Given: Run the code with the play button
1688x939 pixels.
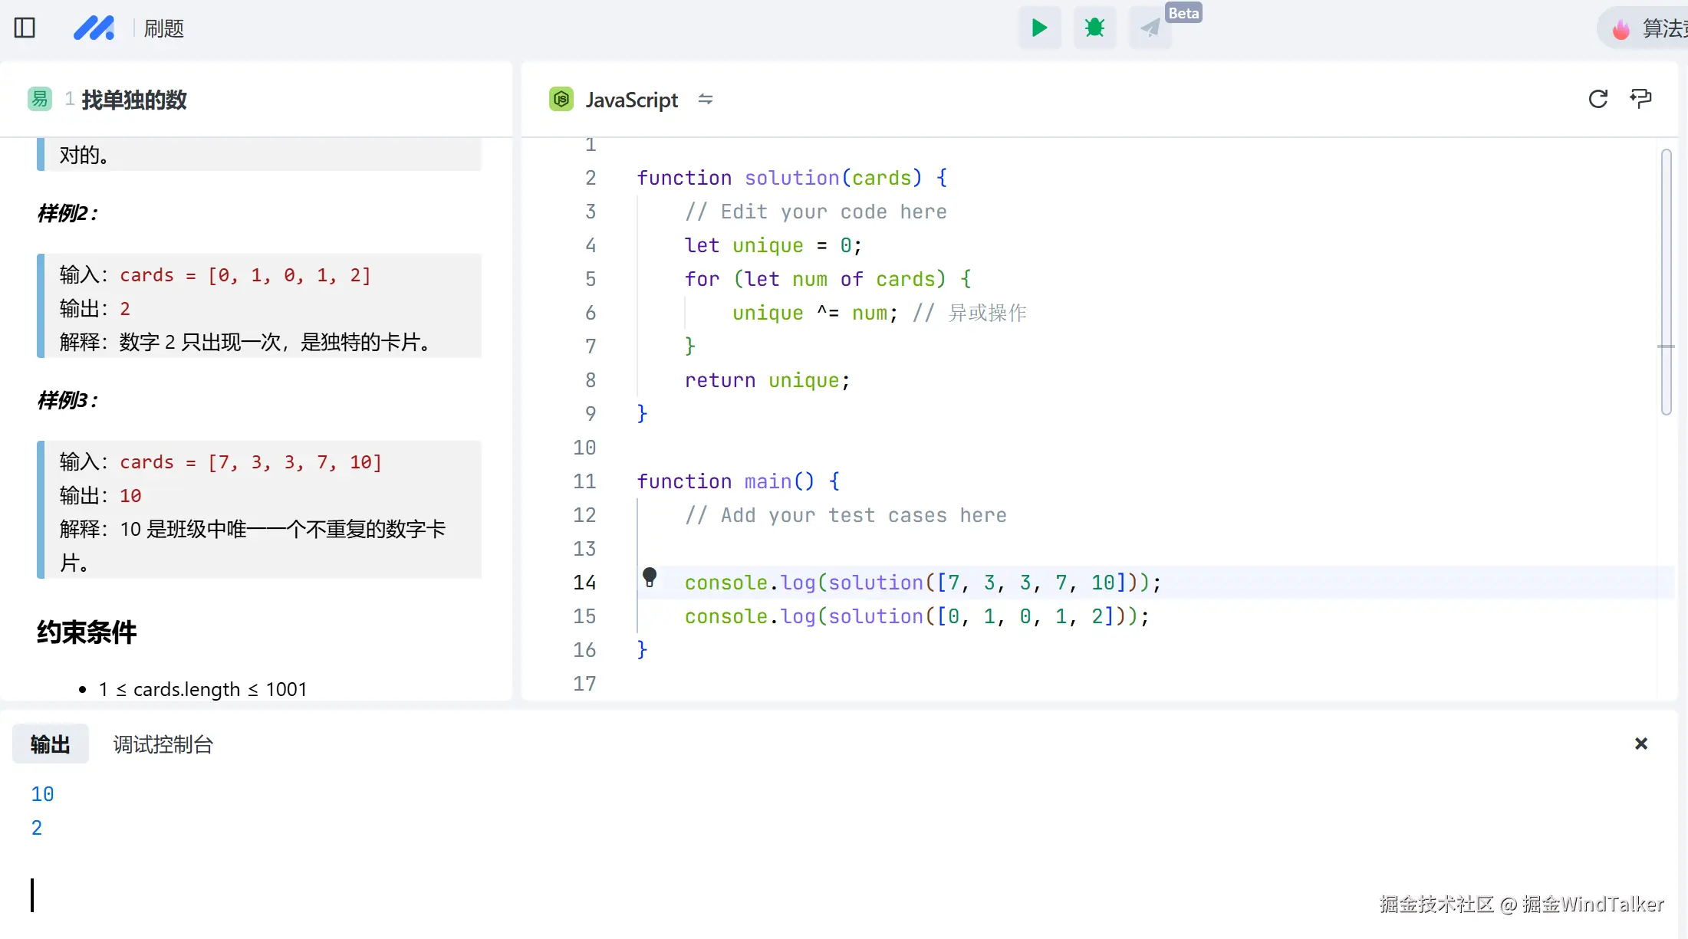Looking at the screenshot, I should coord(1039,28).
